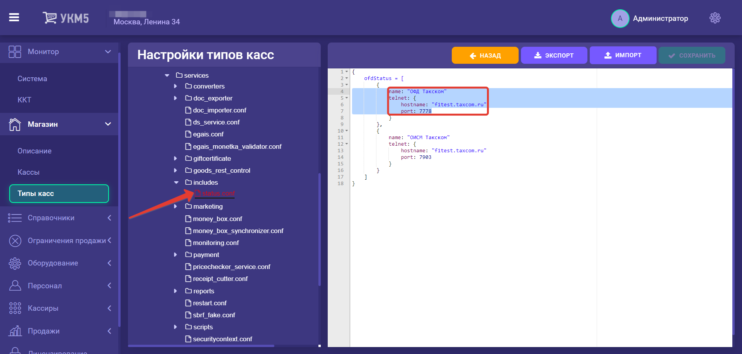Click the Продажи chart icon
742x354 pixels.
click(15, 331)
